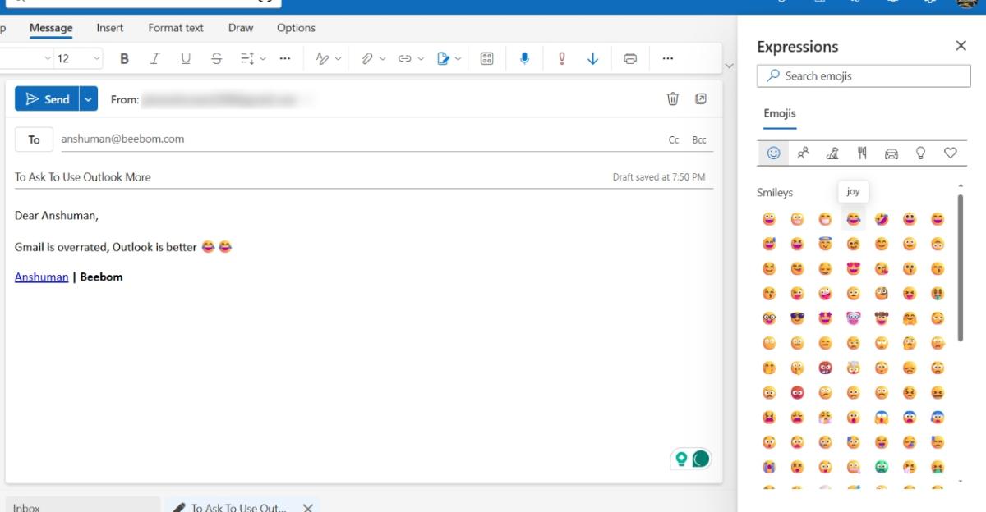Image resolution: width=986 pixels, height=512 pixels.
Task: Open the toolbar overflow more options
Action: click(668, 58)
